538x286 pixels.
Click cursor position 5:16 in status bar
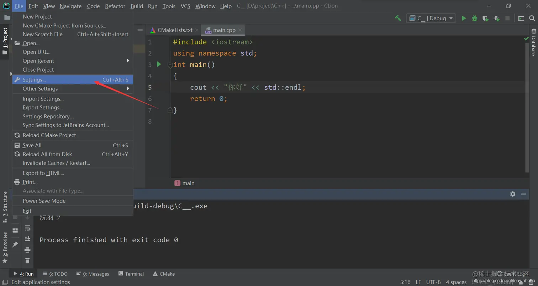(405, 282)
